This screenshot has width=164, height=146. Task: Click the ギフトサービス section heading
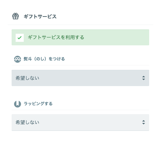click(40, 16)
